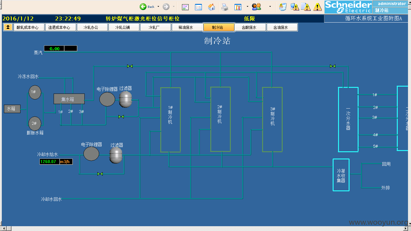Open the tools icon in toolbar
This screenshot has height=231, width=411.
[x=238, y=7]
